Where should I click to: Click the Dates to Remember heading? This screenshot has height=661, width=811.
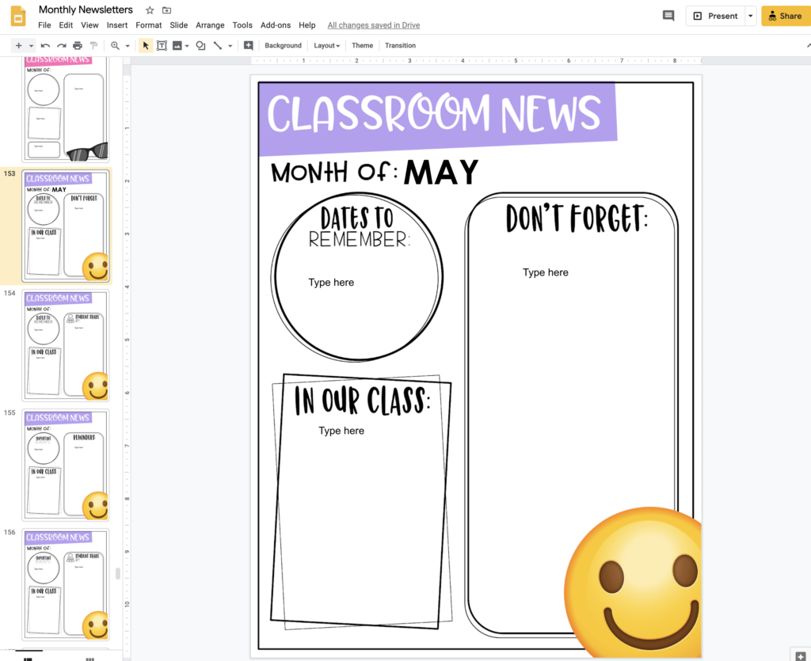[359, 227]
